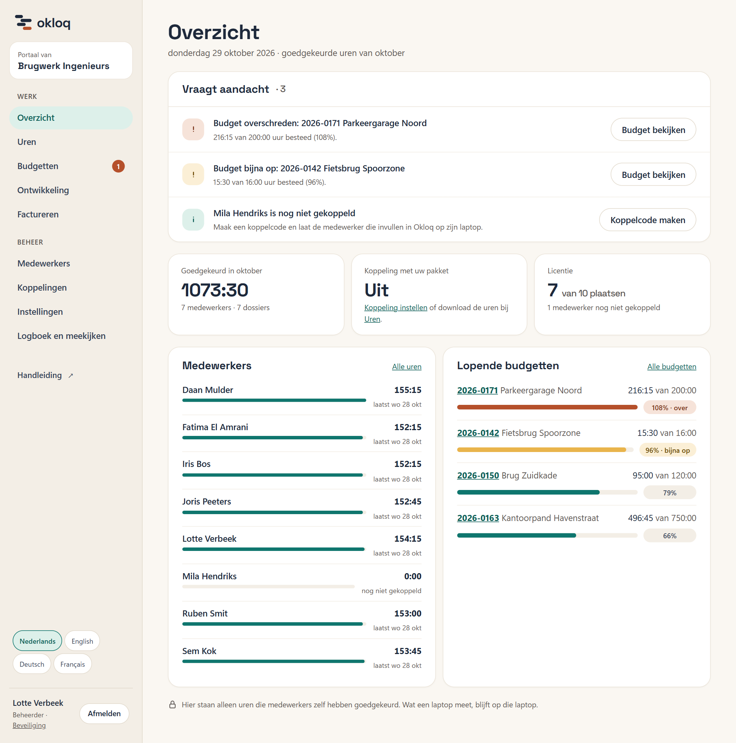Screen dimensions: 736x743
Task: Click Budget bekijken for Parkeergarage Noord
Action: click(653, 130)
